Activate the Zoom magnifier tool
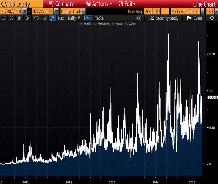 click(127, 24)
